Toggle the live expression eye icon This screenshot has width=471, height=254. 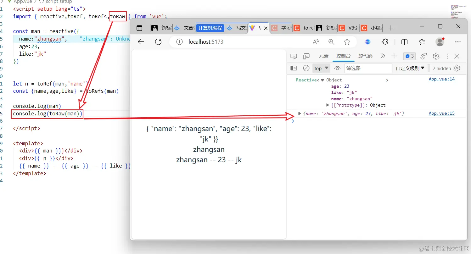(x=337, y=68)
